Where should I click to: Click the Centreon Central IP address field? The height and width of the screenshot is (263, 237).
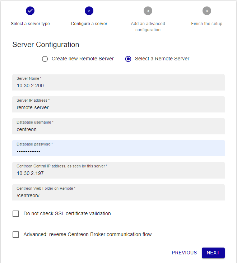pos(118,173)
